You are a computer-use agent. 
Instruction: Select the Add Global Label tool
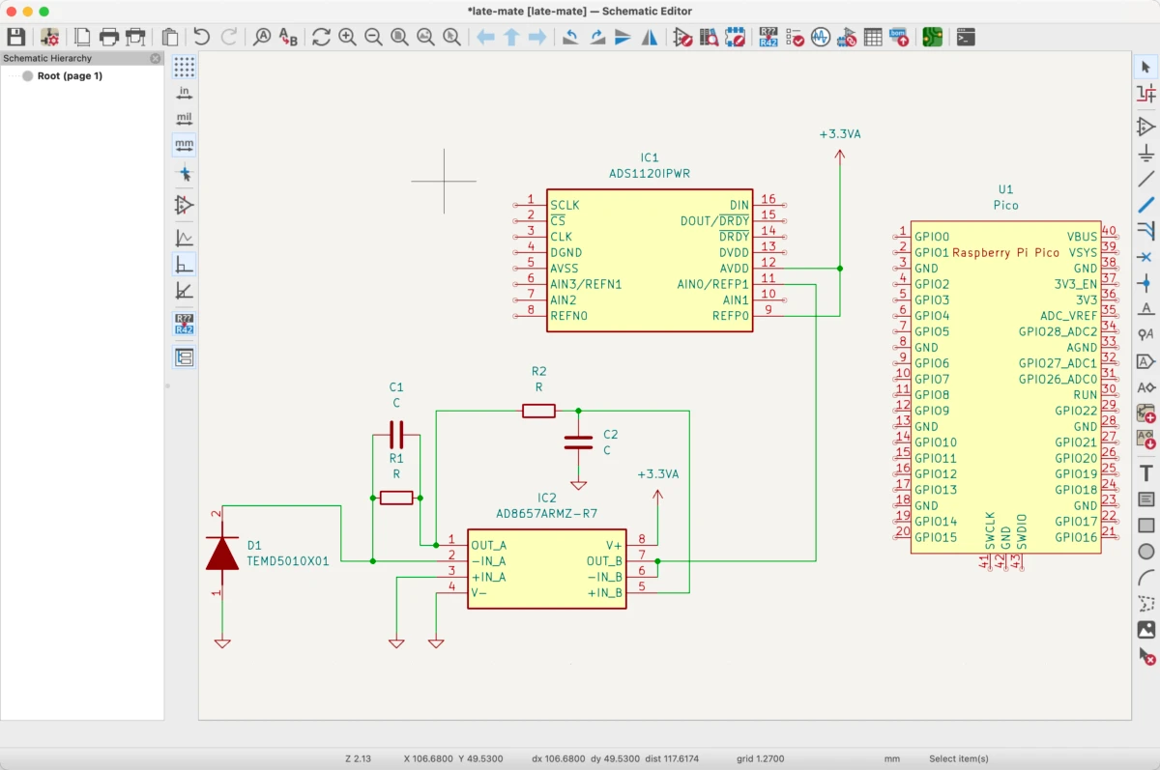tap(1146, 361)
